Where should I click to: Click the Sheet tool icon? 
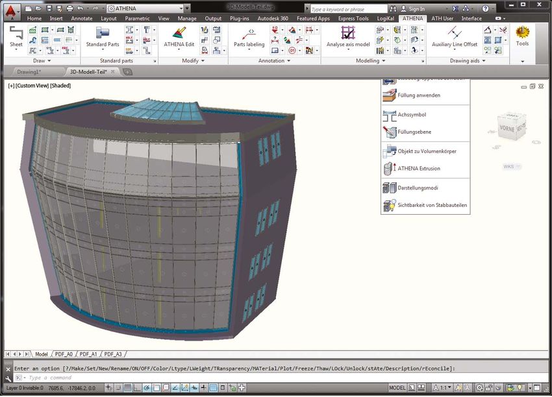pos(16,33)
